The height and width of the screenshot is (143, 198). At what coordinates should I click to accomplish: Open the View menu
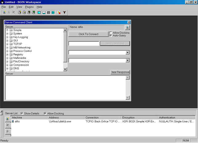coord(19,7)
